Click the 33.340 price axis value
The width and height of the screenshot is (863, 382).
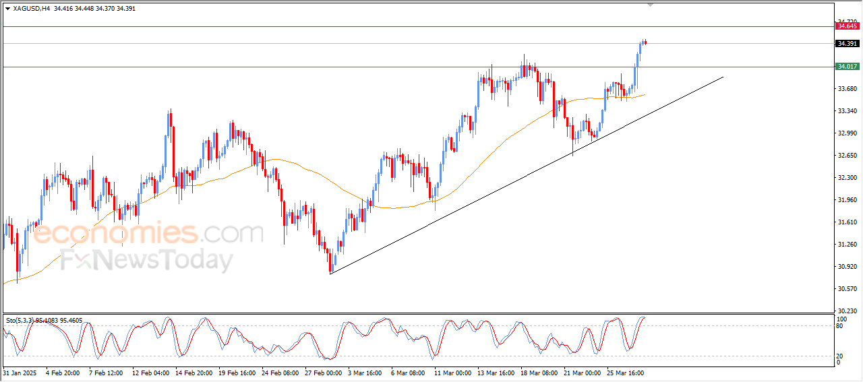(x=847, y=110)
